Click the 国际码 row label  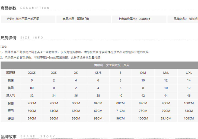[x=11, y=73]
